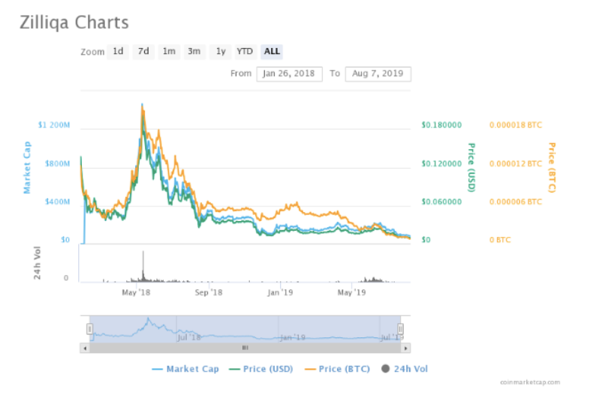Click the scrollbar left arrow
593x395 pixels.
[x=85, y=349]
